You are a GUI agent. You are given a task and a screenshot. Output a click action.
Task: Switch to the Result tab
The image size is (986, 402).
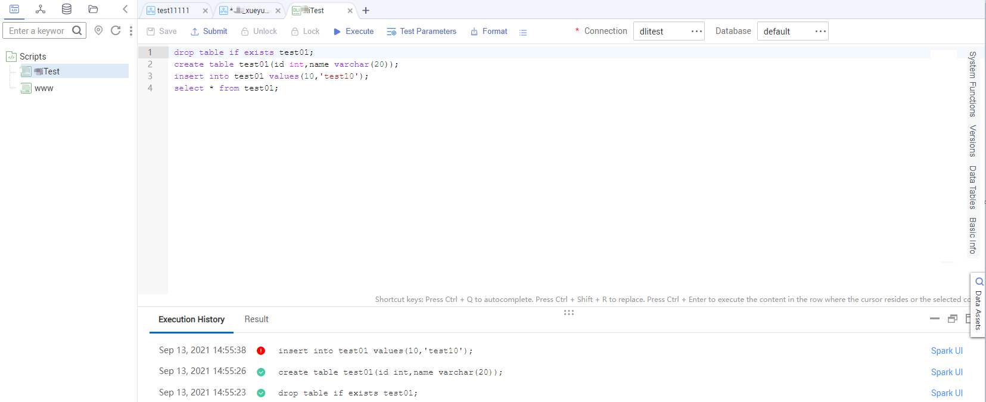coord(256,319)
